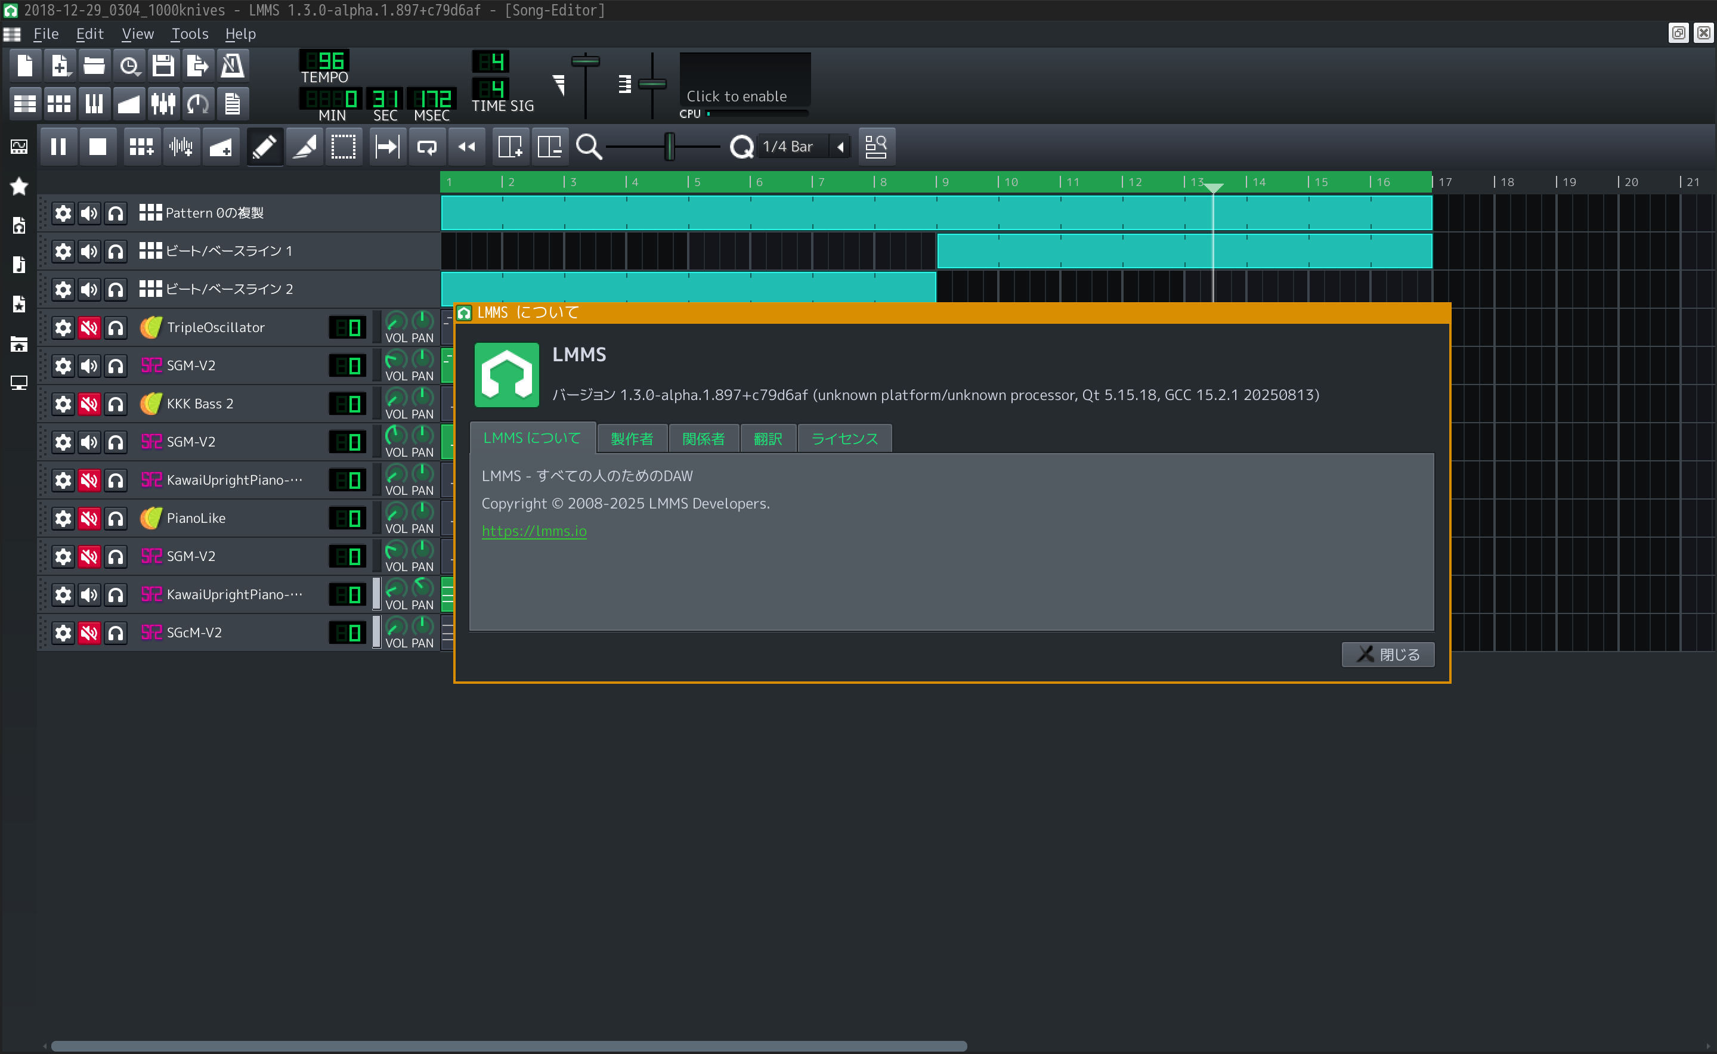Open track settings gear for KKK Bass 2
The width and height of the screenshot is (1717, 1054).
(63, 404)
